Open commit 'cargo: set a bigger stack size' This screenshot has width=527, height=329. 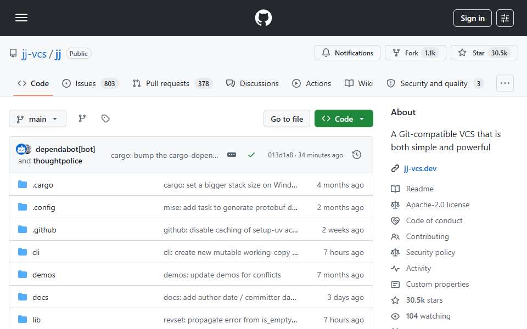230,185
